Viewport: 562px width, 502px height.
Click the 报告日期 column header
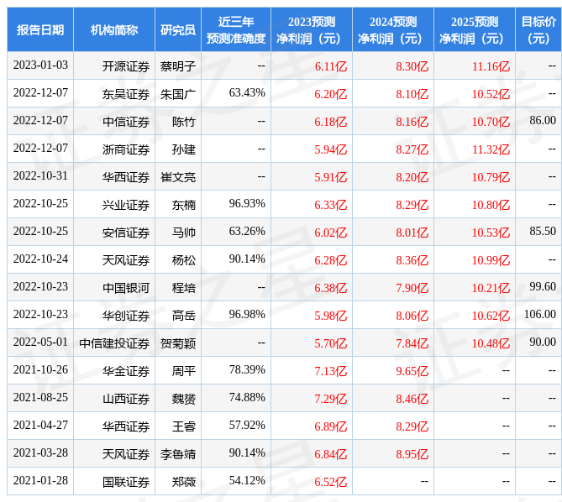pyautogui.click(x=40, y=29)
